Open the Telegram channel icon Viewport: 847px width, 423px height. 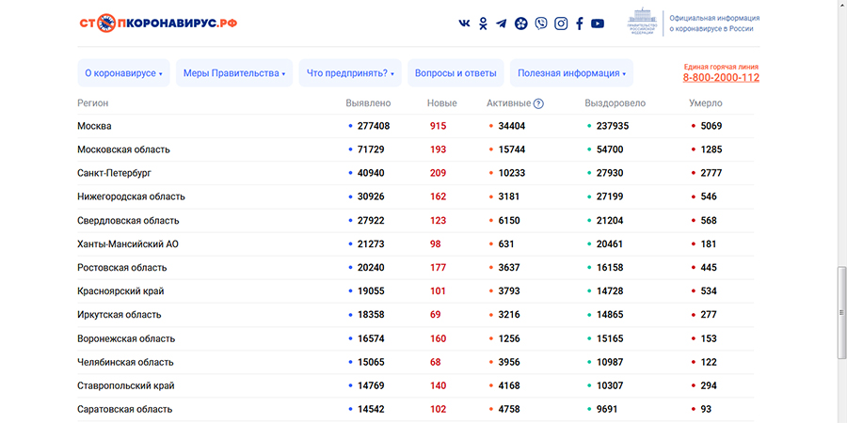coord(502,23)
